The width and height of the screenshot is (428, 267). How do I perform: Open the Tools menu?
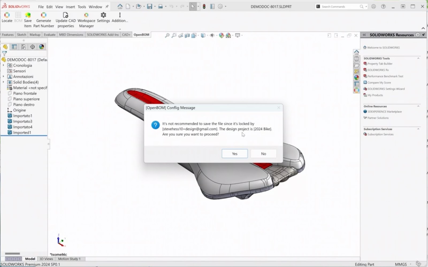click(82, 7)
